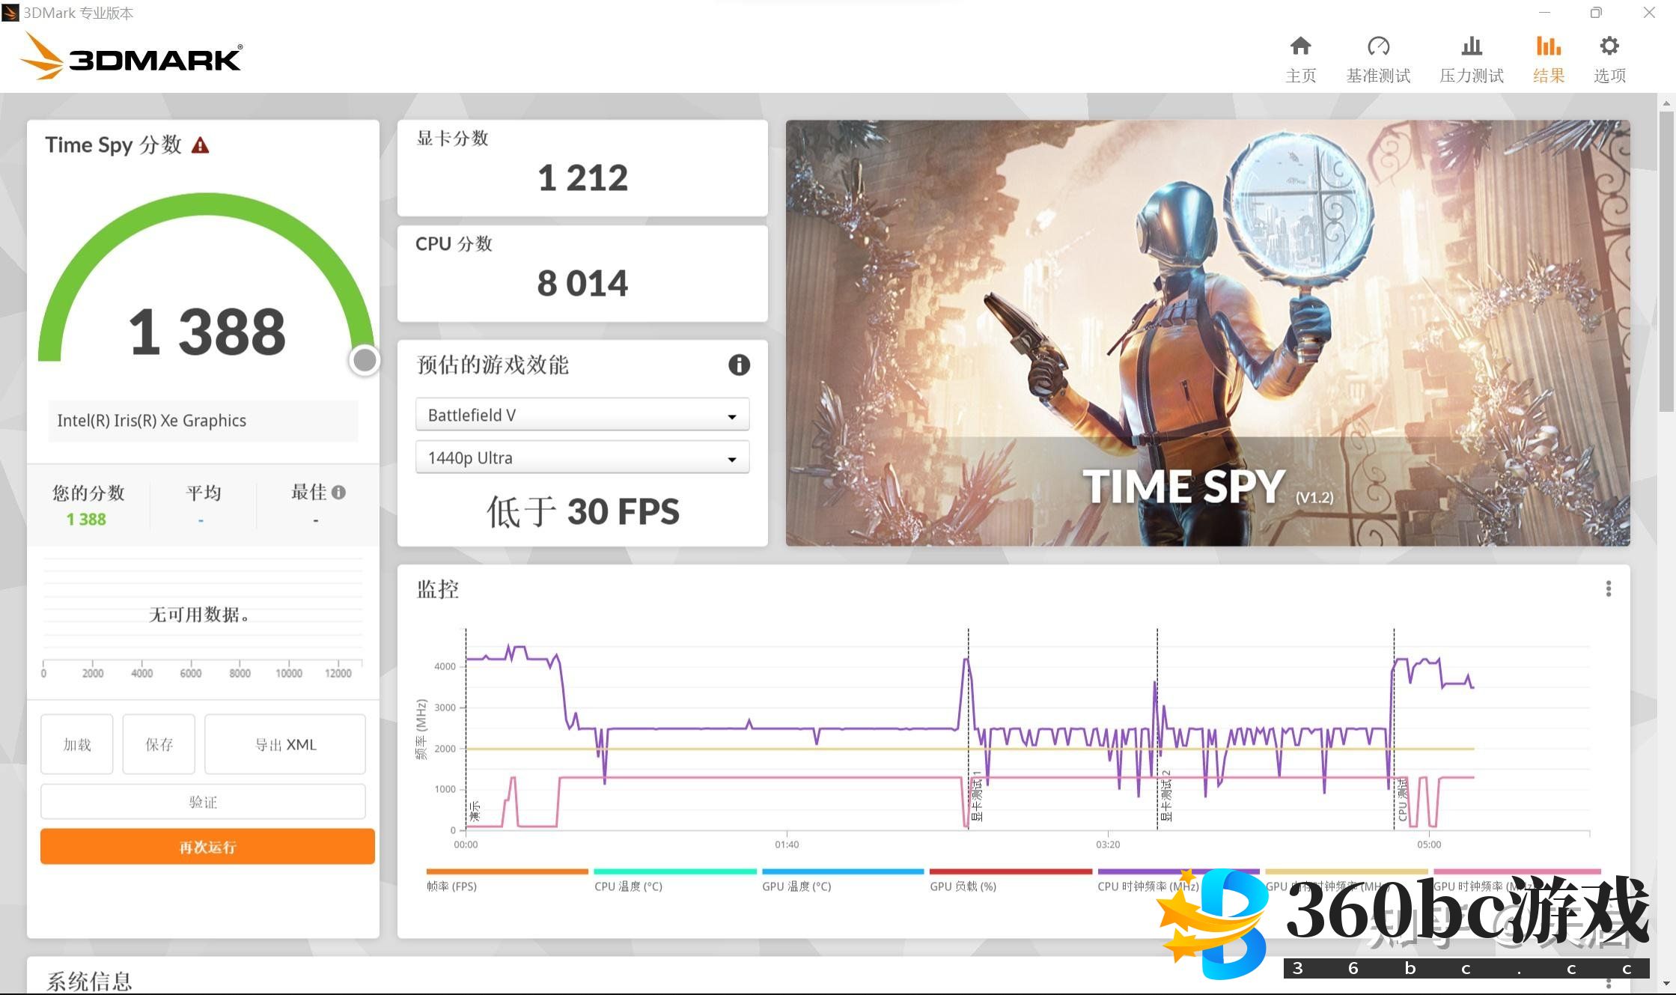Click the info icon next to 最佳 label
Screen dimensions: 1676x995
click(x=339, y=493)
